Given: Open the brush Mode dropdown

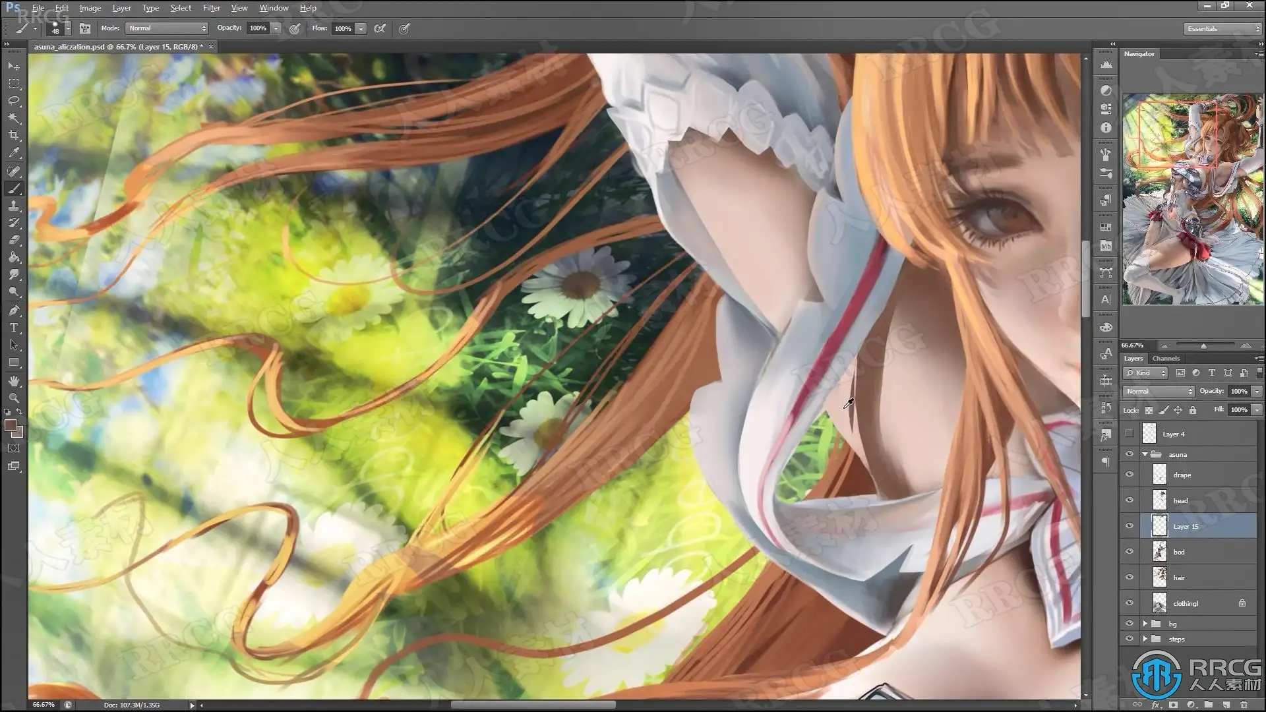Looking at the screenshot, I should pos(167,28).
